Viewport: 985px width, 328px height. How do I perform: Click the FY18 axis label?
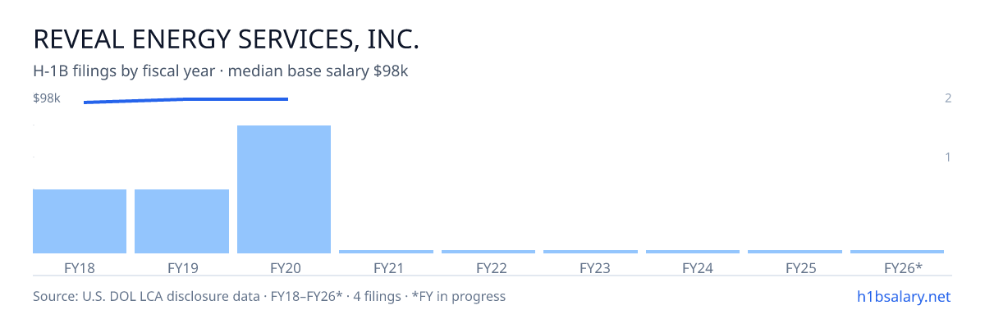80,268
